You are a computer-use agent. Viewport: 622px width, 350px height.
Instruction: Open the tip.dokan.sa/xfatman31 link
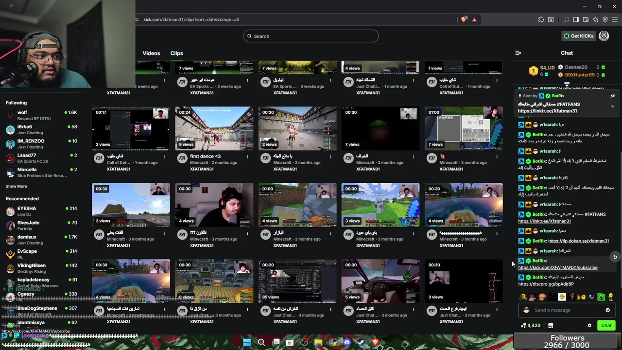click(x=578, y=241)
